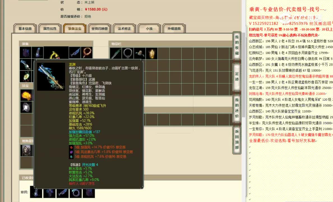
Task: Click the golden flame 法宝 icon
Action: (x=26, y=95)
